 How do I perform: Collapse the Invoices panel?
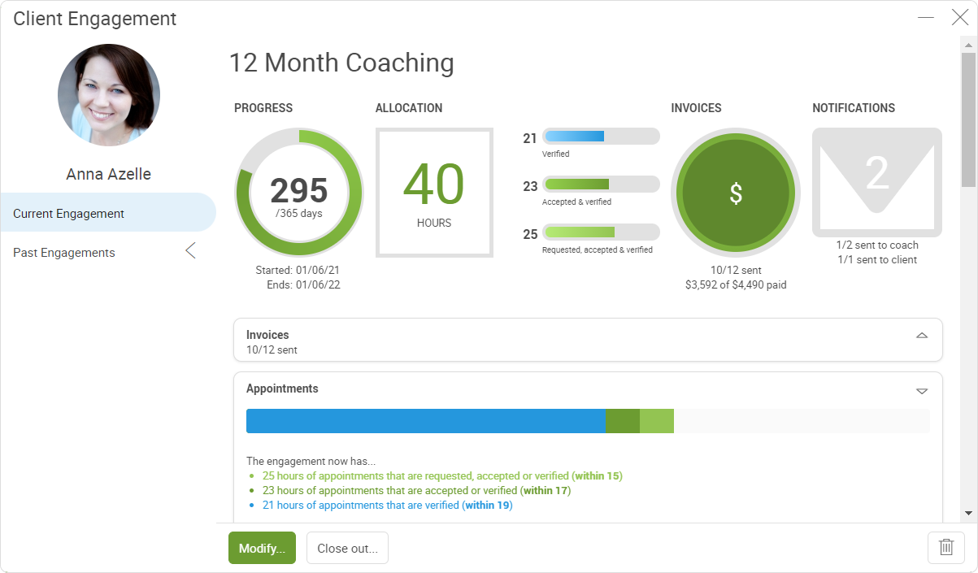click(921, 335)
